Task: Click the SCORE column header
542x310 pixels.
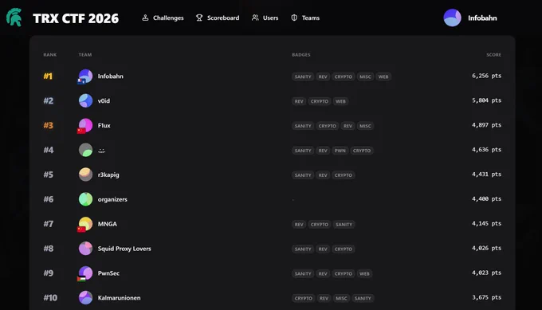Action: click(493, 55)
